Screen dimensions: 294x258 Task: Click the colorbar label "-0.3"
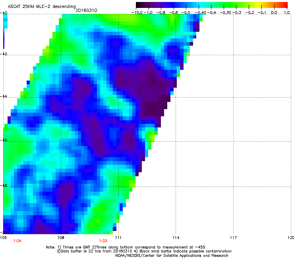click(237, 13)
